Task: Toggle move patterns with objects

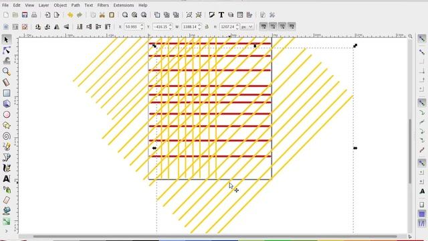Action: coord(292,27)
